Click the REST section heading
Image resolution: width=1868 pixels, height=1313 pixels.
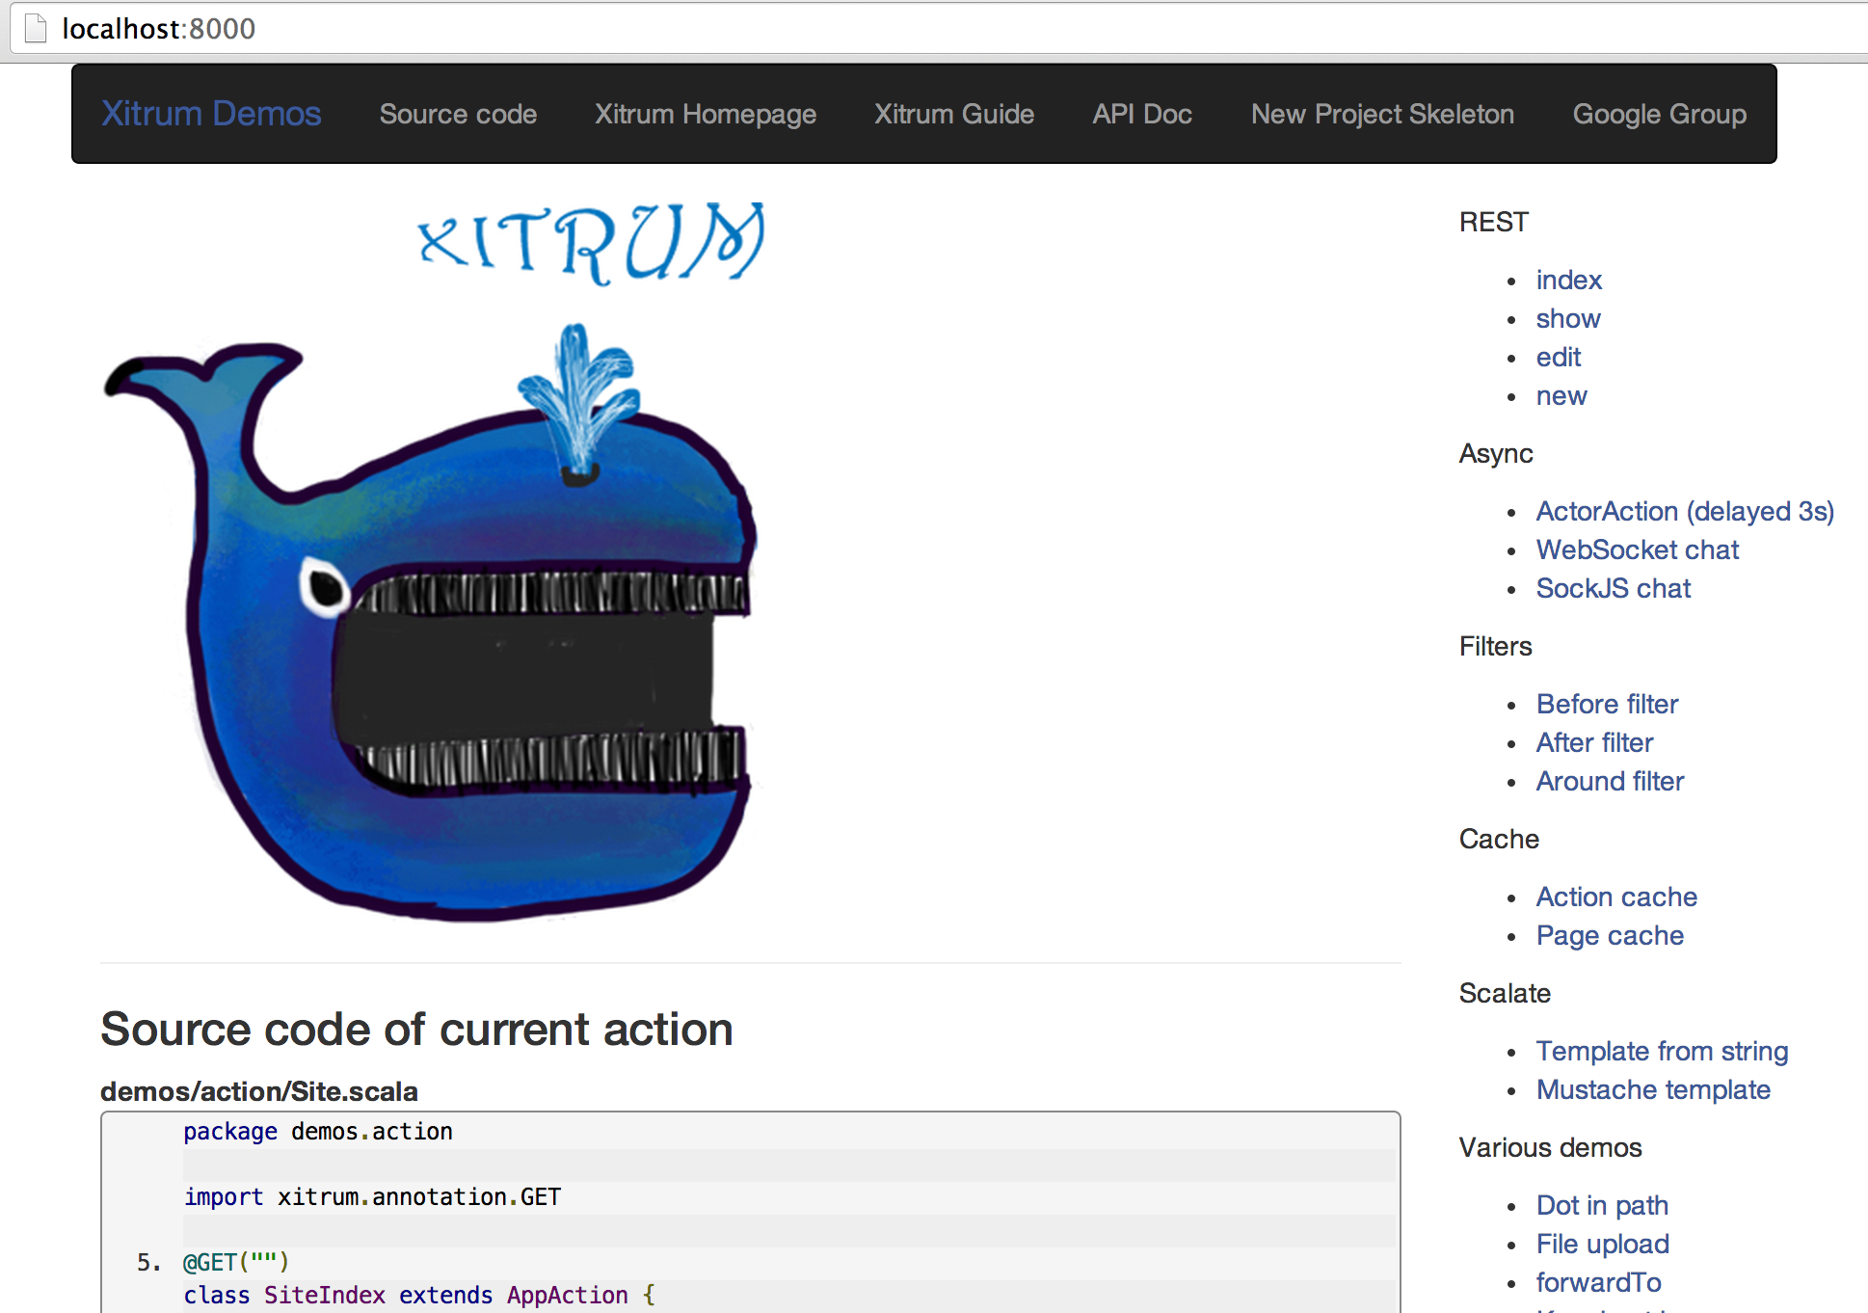tap(1493, 222)
